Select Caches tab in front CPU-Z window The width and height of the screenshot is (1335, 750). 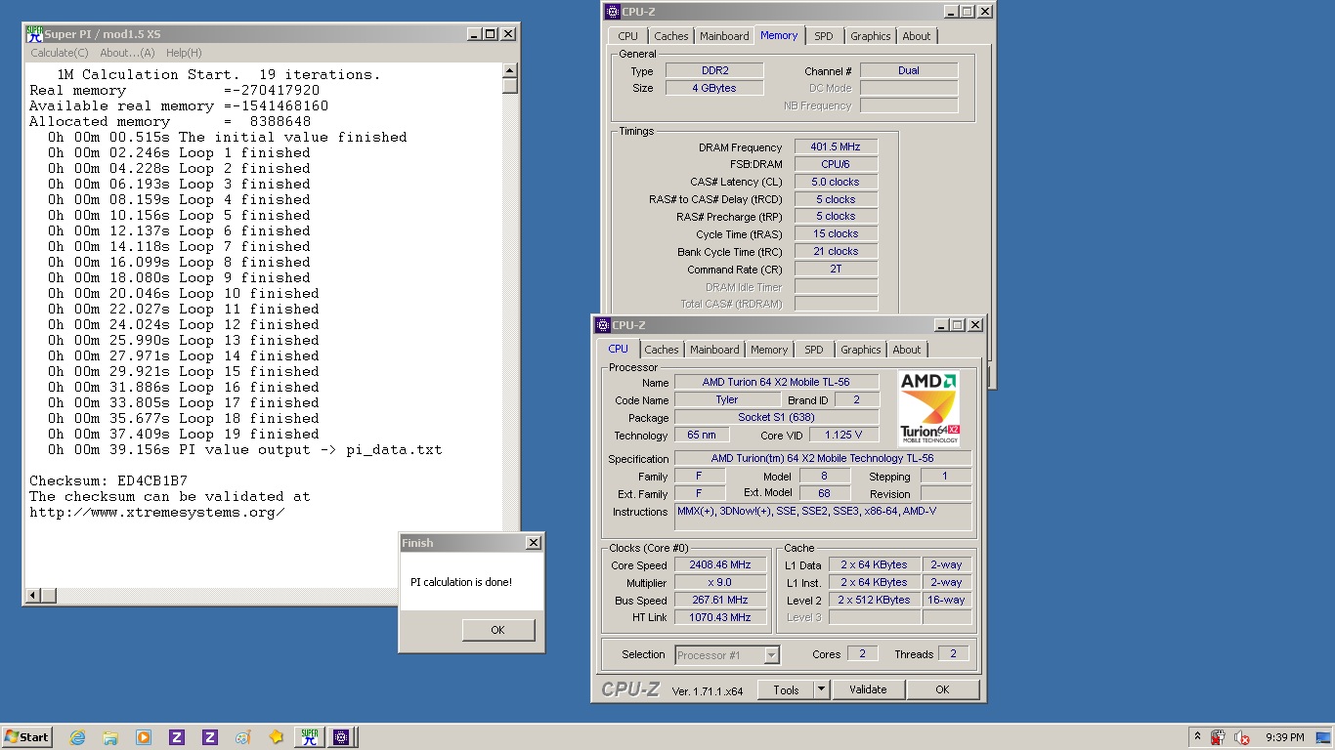(662, 350)
